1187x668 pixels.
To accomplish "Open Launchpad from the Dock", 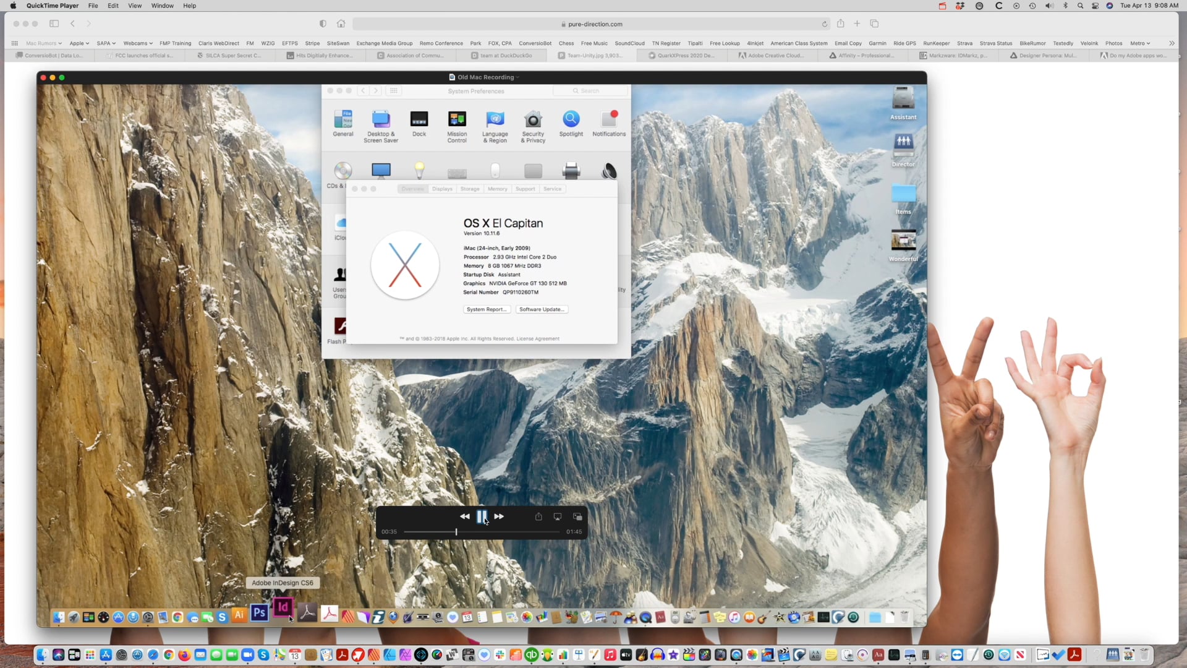I will pyautogui.click(x=90, y=654).
